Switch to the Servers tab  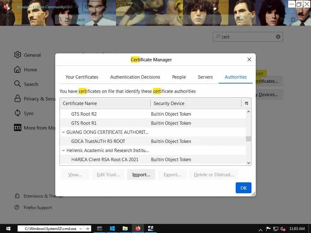205,77
